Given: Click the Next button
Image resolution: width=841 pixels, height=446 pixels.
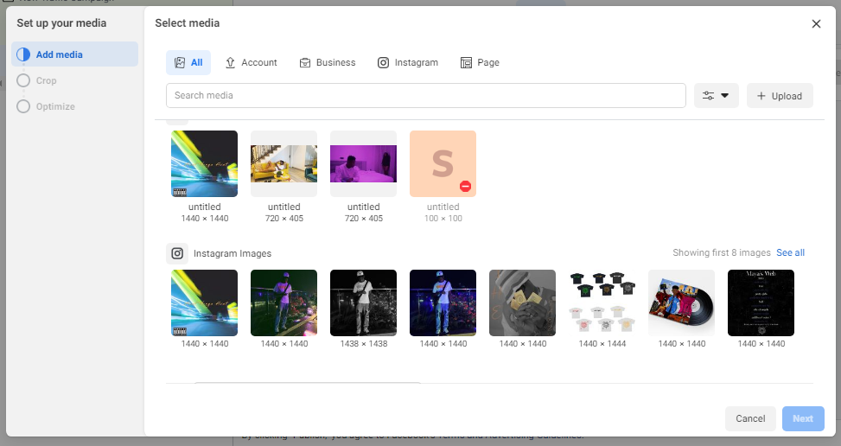Looking at the screenshot, I should (x=803, y=418).
